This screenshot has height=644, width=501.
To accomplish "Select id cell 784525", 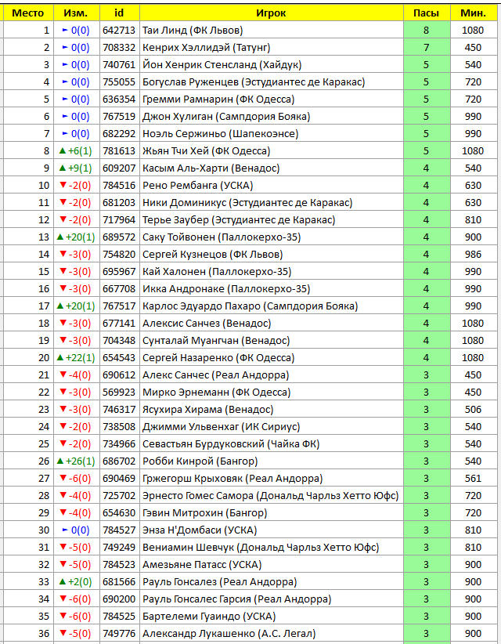I will [119, 617].
